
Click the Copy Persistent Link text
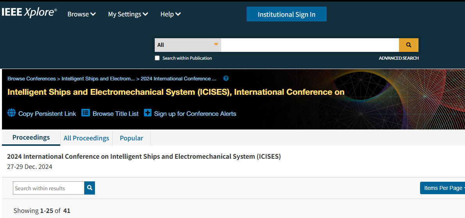click(47, 113)
